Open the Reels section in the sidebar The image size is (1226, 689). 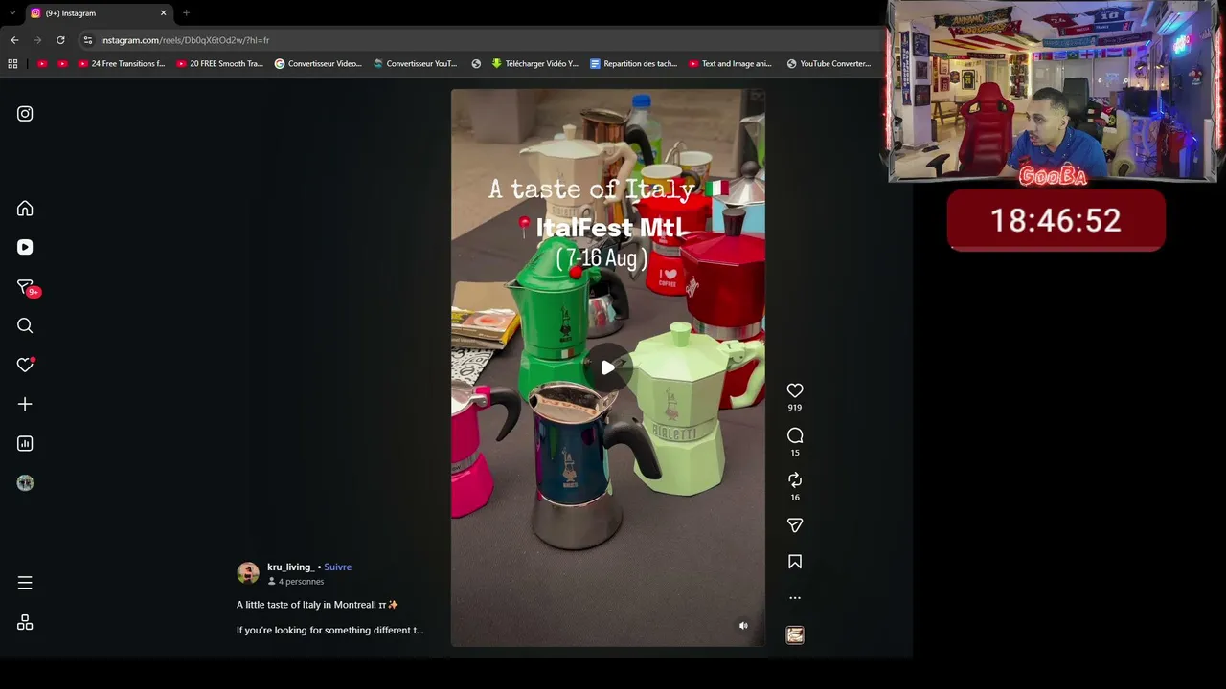(x=25, y=247)
